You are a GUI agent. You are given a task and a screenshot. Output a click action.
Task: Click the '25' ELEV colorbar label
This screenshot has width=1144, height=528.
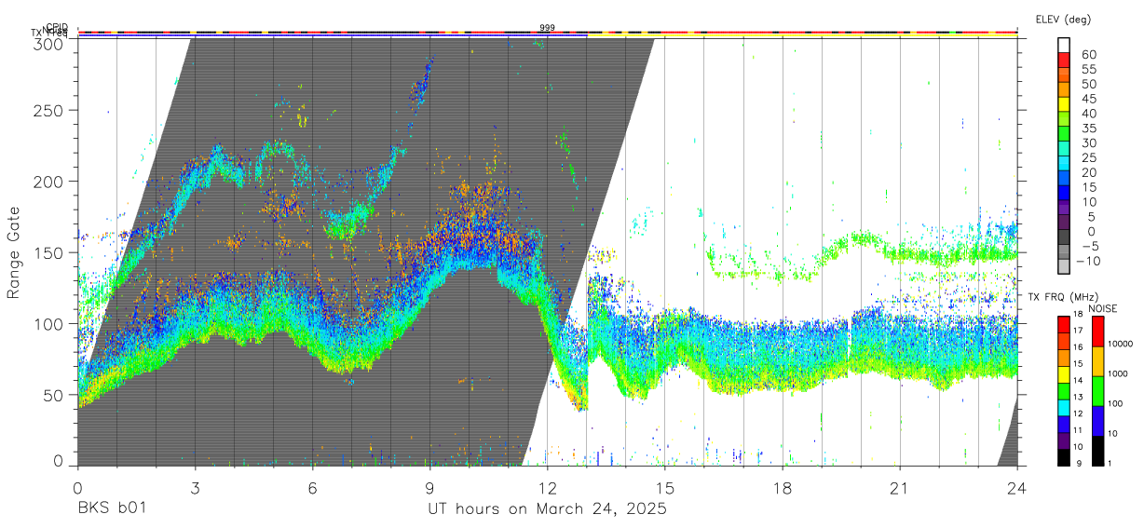tap(1088, 158)
